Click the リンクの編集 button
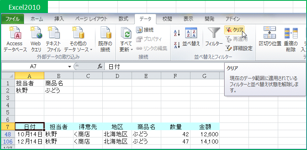Screen dimensions: 307x150 click(152, 48)
